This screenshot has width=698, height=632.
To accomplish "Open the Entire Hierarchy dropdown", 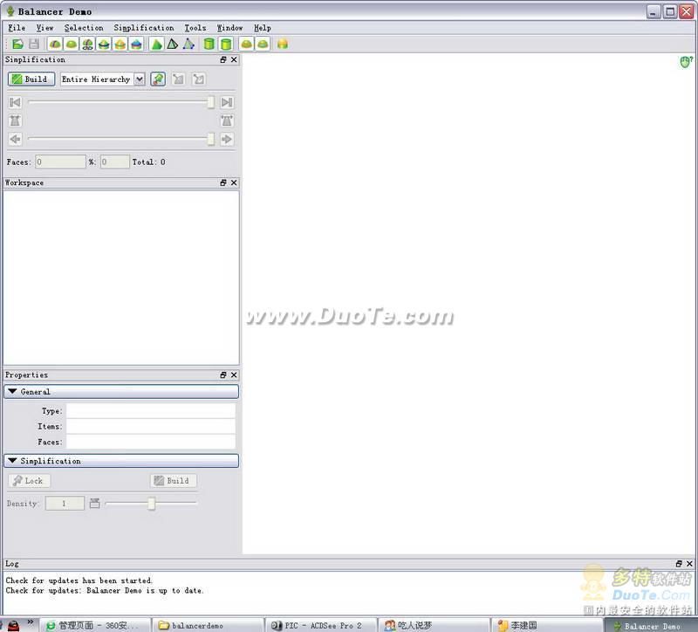I will [140, 79].
